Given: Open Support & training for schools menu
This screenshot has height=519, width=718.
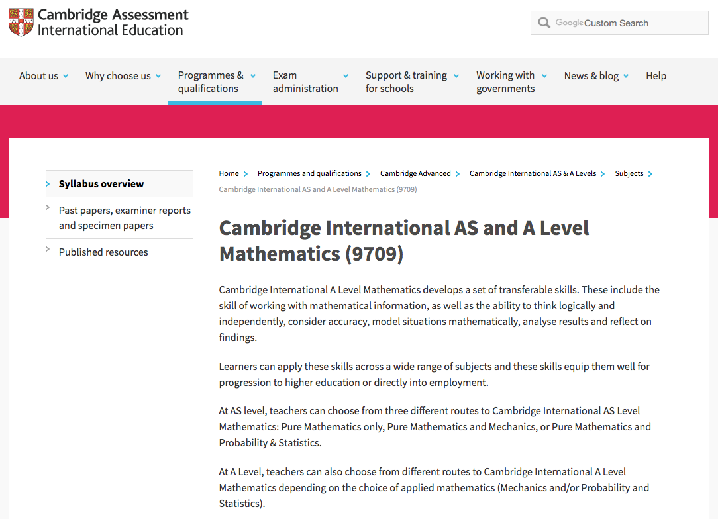Looking at the screenshot, I should pyautogui.click(x=406, y=82).
